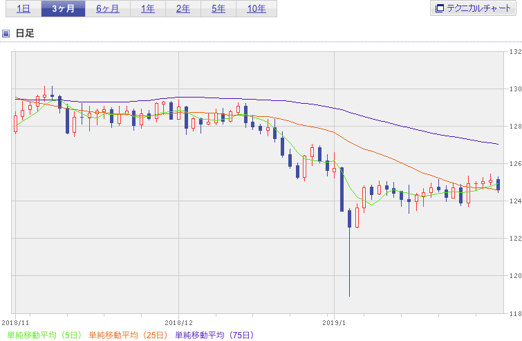Viewport: 522px width, 341px height.
Task: Click the 単純移動平均(25日) legend label
Action: (128, 335)
